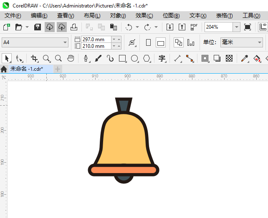Select the Artistic Media brush tool
This screenshot has height=218, width=268.
click(98, 58)
